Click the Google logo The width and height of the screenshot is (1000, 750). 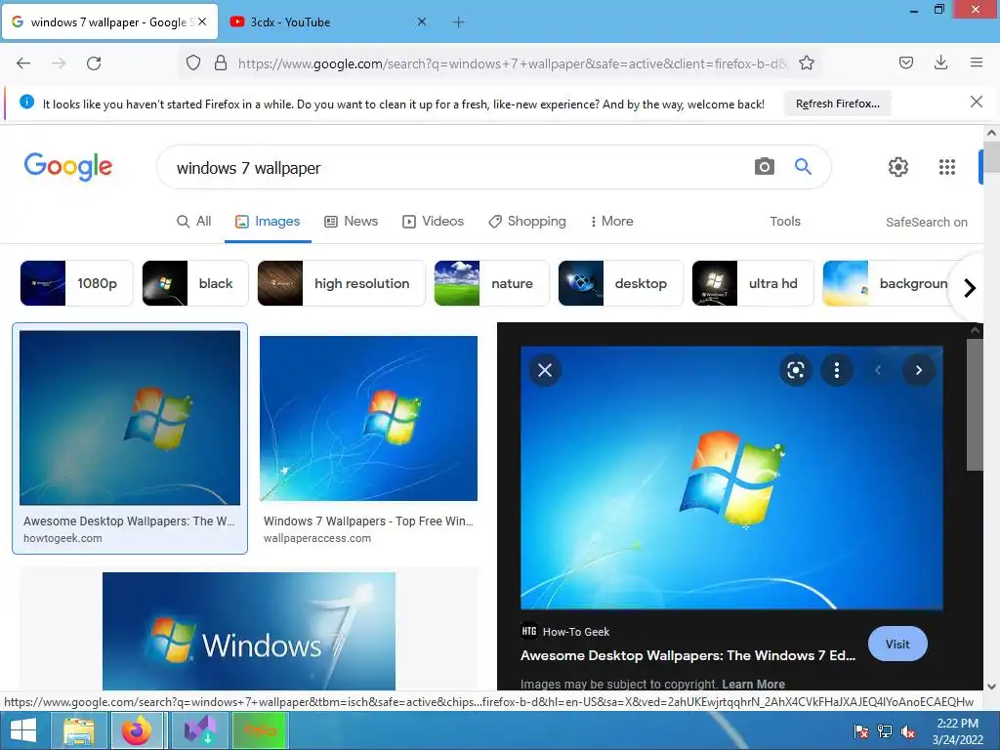pos(68,166)
